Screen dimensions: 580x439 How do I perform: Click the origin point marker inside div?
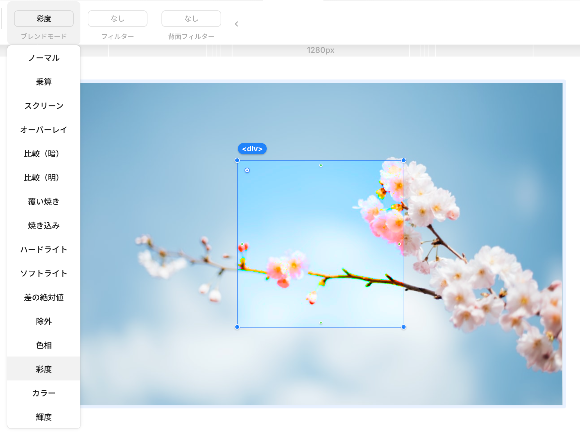247,170
